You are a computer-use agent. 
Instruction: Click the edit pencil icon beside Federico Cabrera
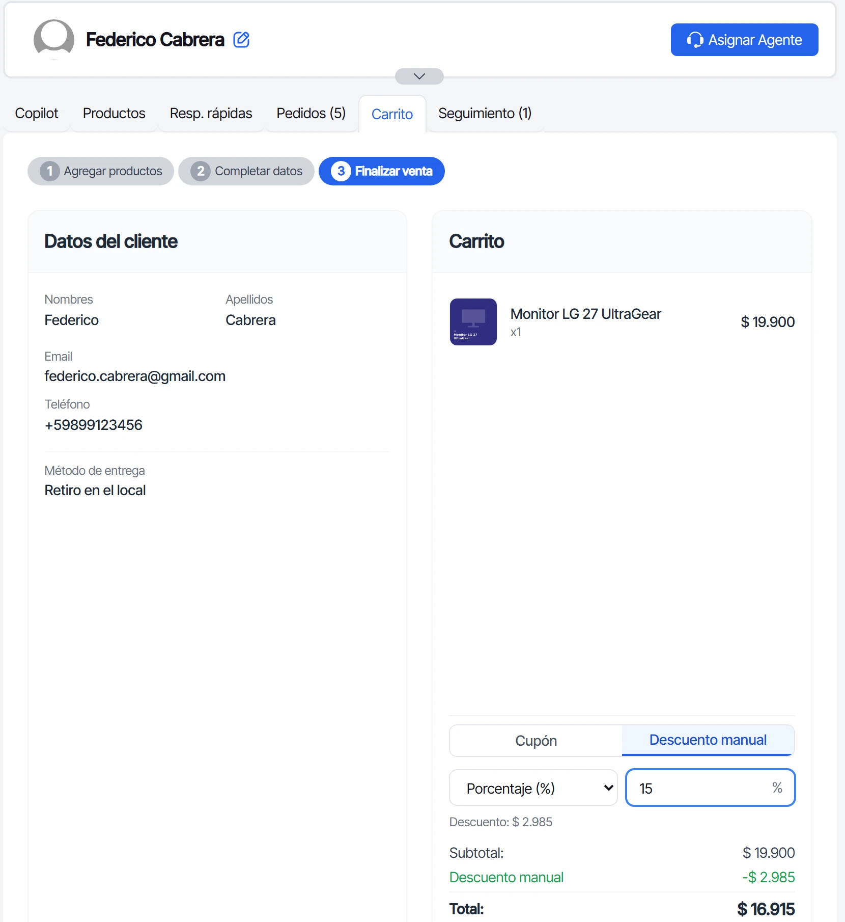pyautogui.click(x=241, y=40)
